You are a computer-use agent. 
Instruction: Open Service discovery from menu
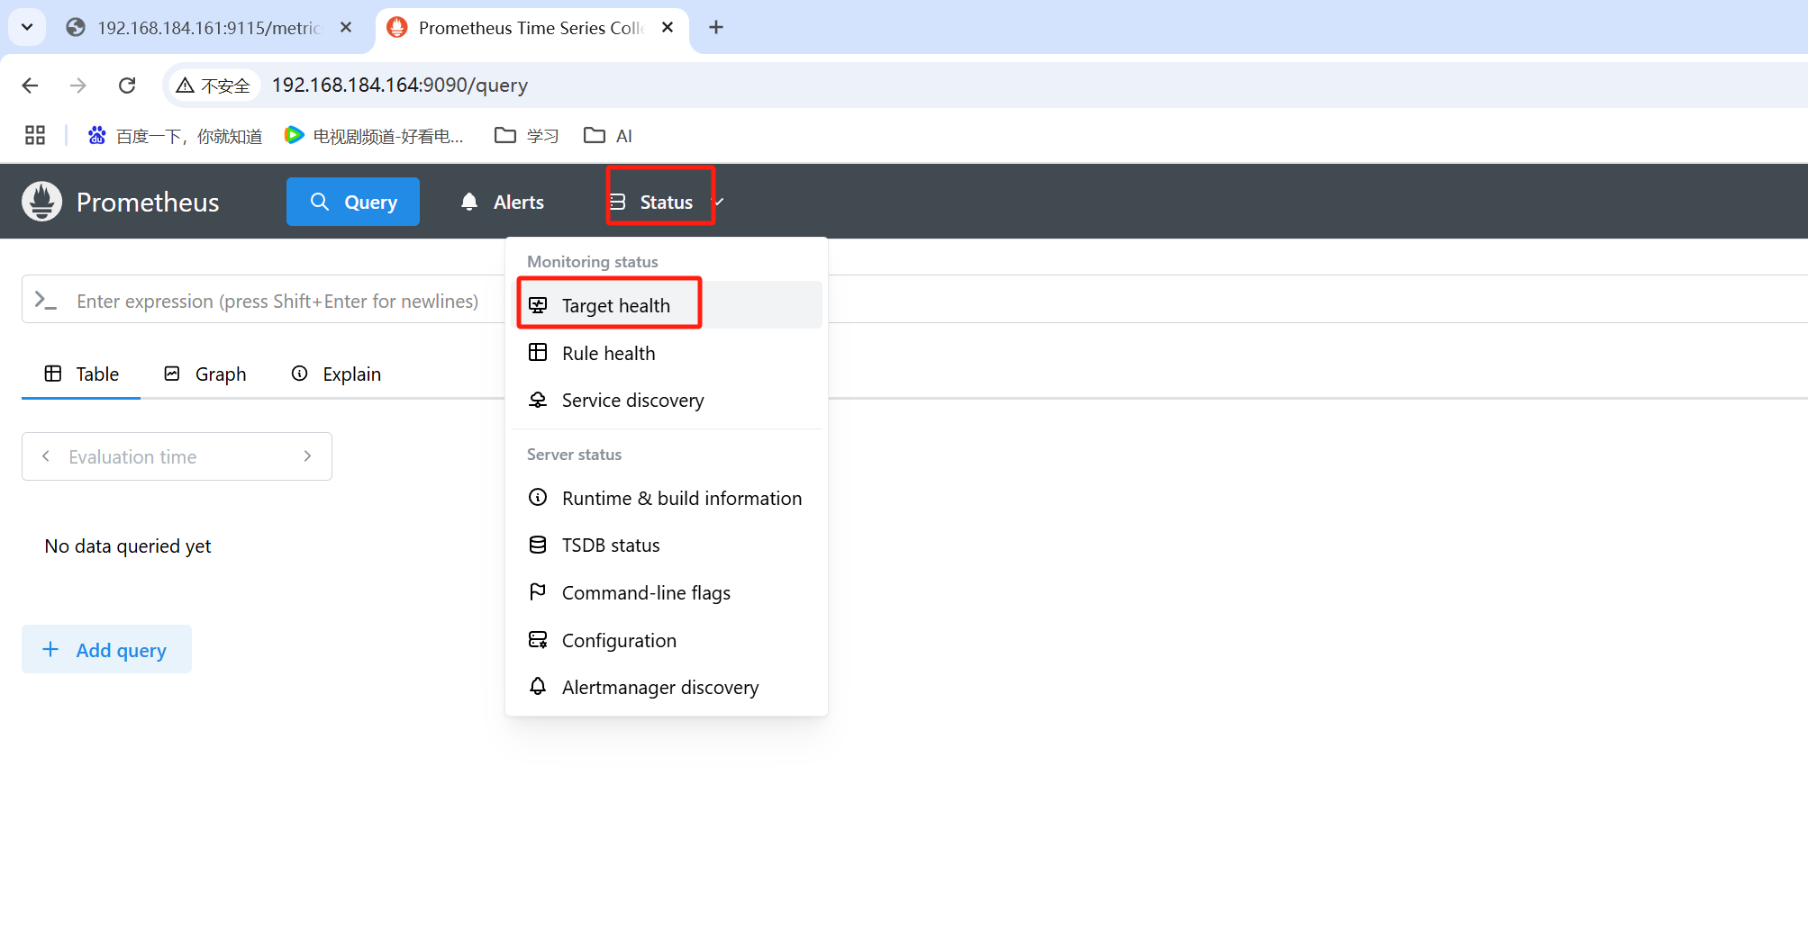coord(668,400)
